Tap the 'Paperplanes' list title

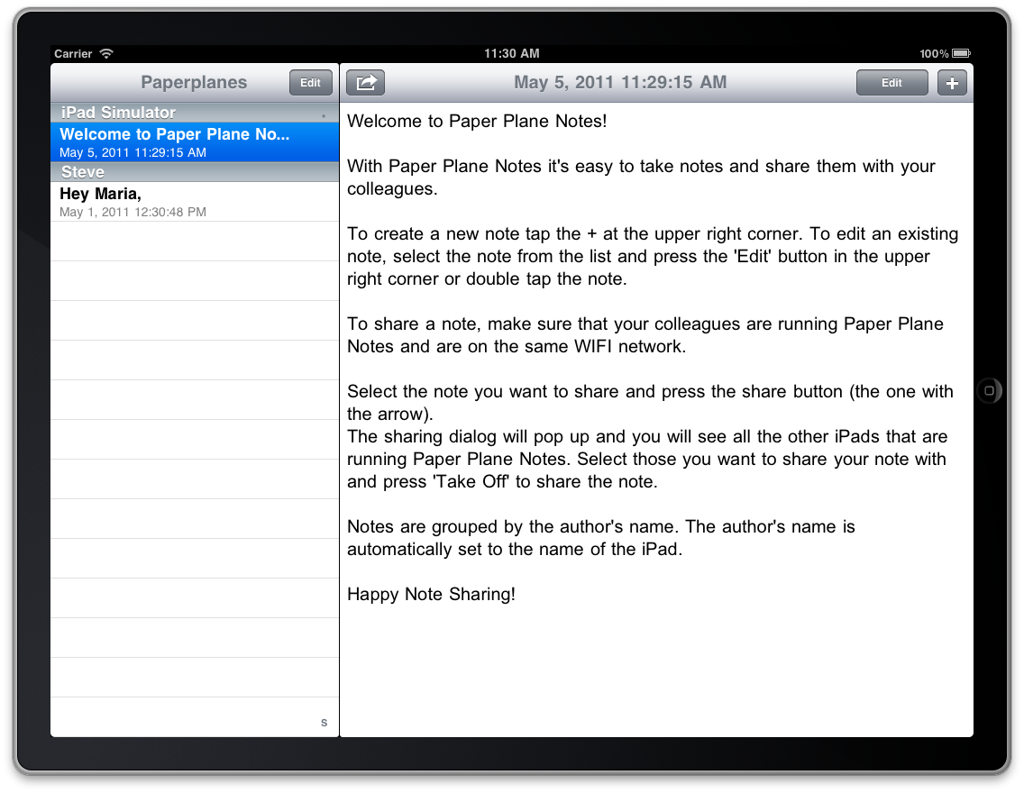pos(194,83)
